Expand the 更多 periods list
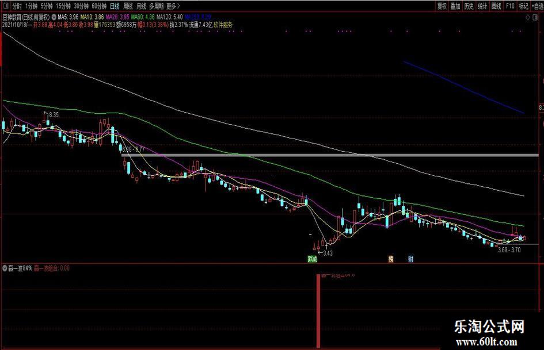 173,6
